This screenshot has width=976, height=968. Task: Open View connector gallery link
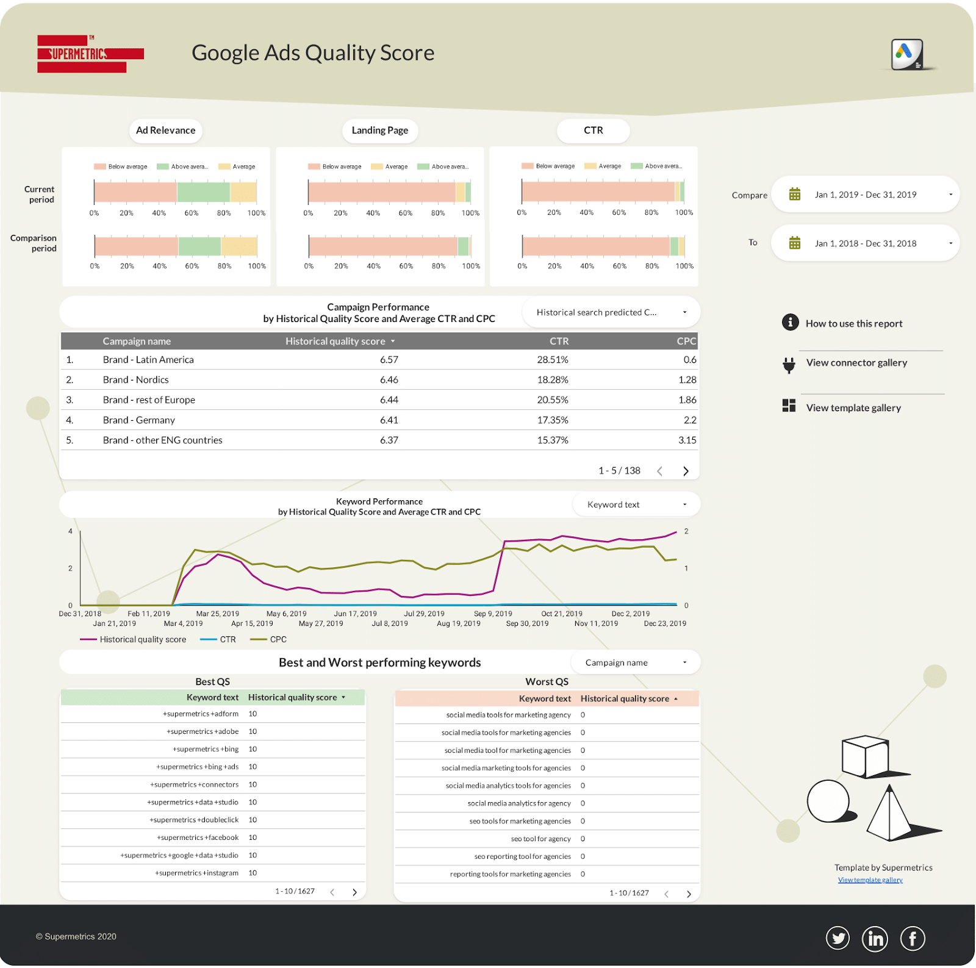[x=856, y=362]
